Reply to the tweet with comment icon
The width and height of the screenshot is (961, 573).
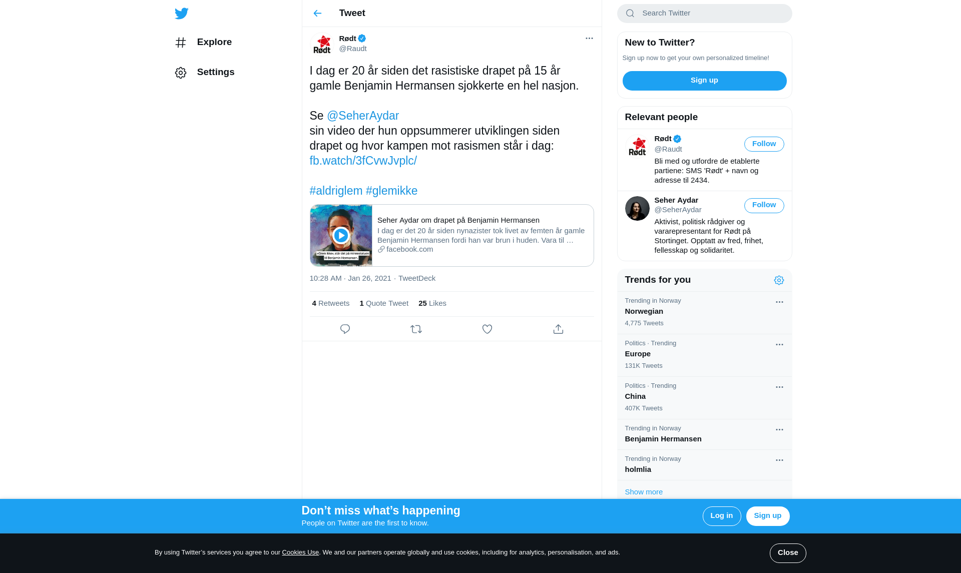345,329
